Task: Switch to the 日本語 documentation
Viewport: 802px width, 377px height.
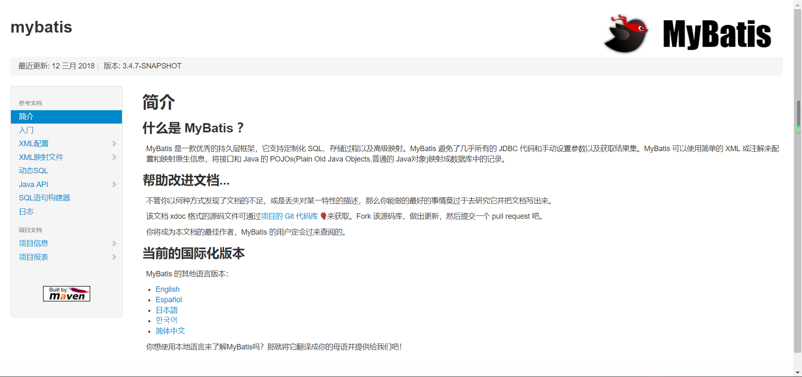Action: point(167,310)
